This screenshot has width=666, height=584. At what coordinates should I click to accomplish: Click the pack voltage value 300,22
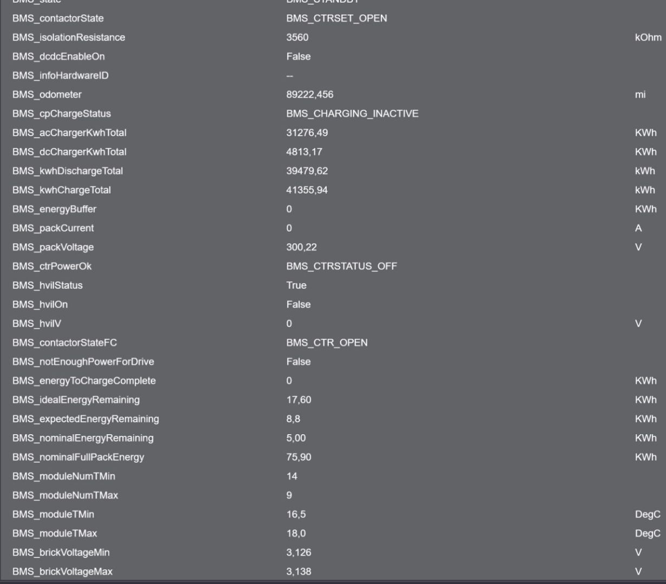pos(302,247)
